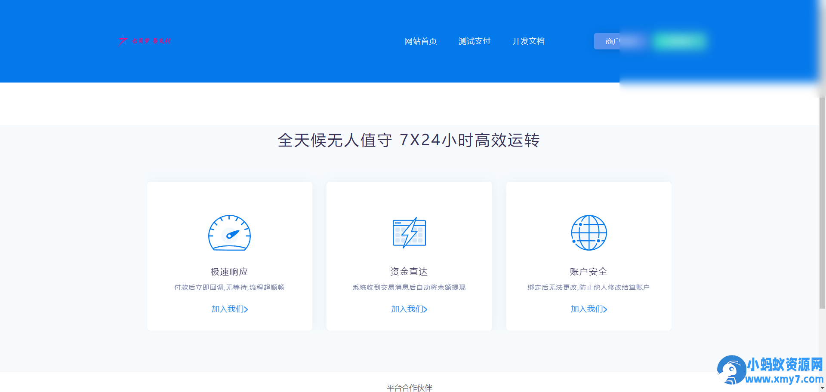Image resolution: width=826 pixels, height=392 pixels.
Task: Click the lightning bolt icon on 资金直达 card
Action: click(x=409, y=233)
